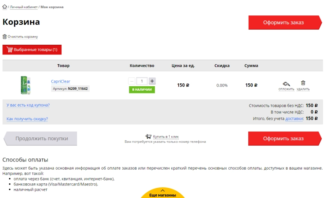Increase quantity with plus button
This screenshot has width=325, height=198.
pos(152,81)
